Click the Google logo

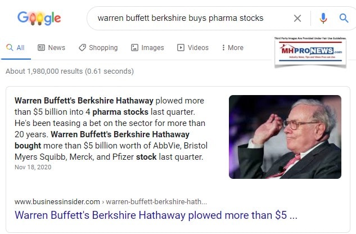point(39,19)
